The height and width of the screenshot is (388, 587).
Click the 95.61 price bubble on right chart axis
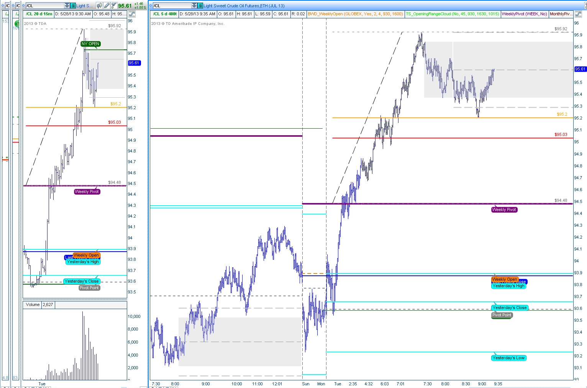[x=580, y=69]
